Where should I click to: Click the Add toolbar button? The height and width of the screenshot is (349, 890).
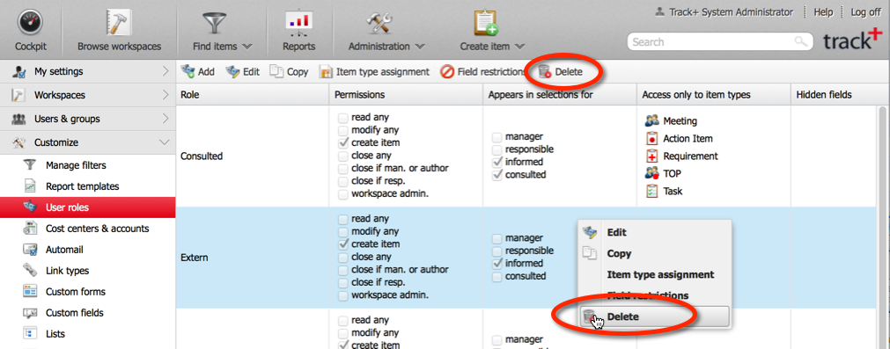click(x=197, y=72)
